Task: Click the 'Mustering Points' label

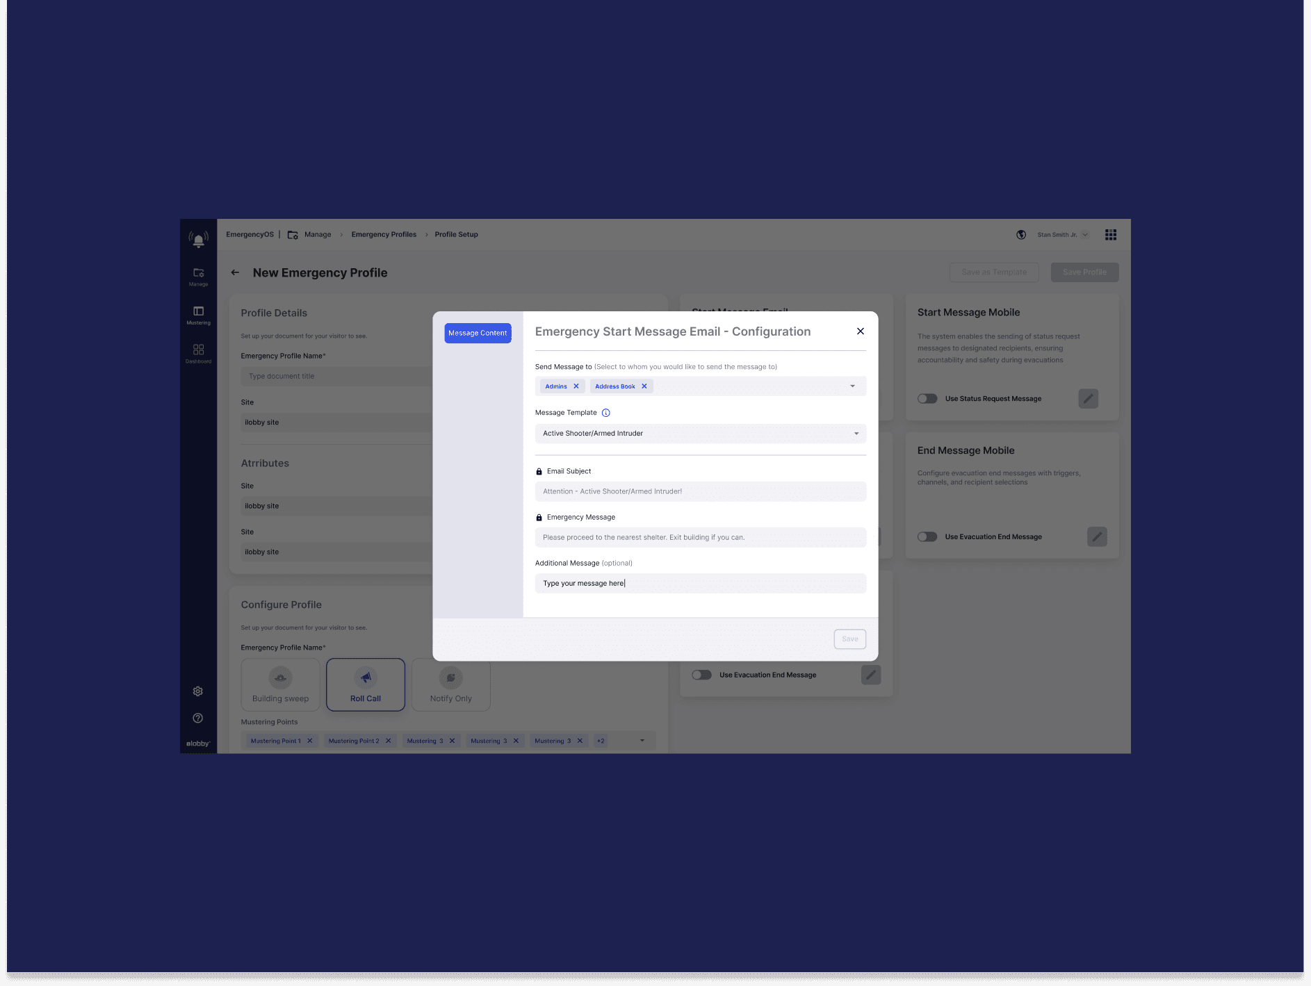Action: pyautogui.click(x=269, y=723)
